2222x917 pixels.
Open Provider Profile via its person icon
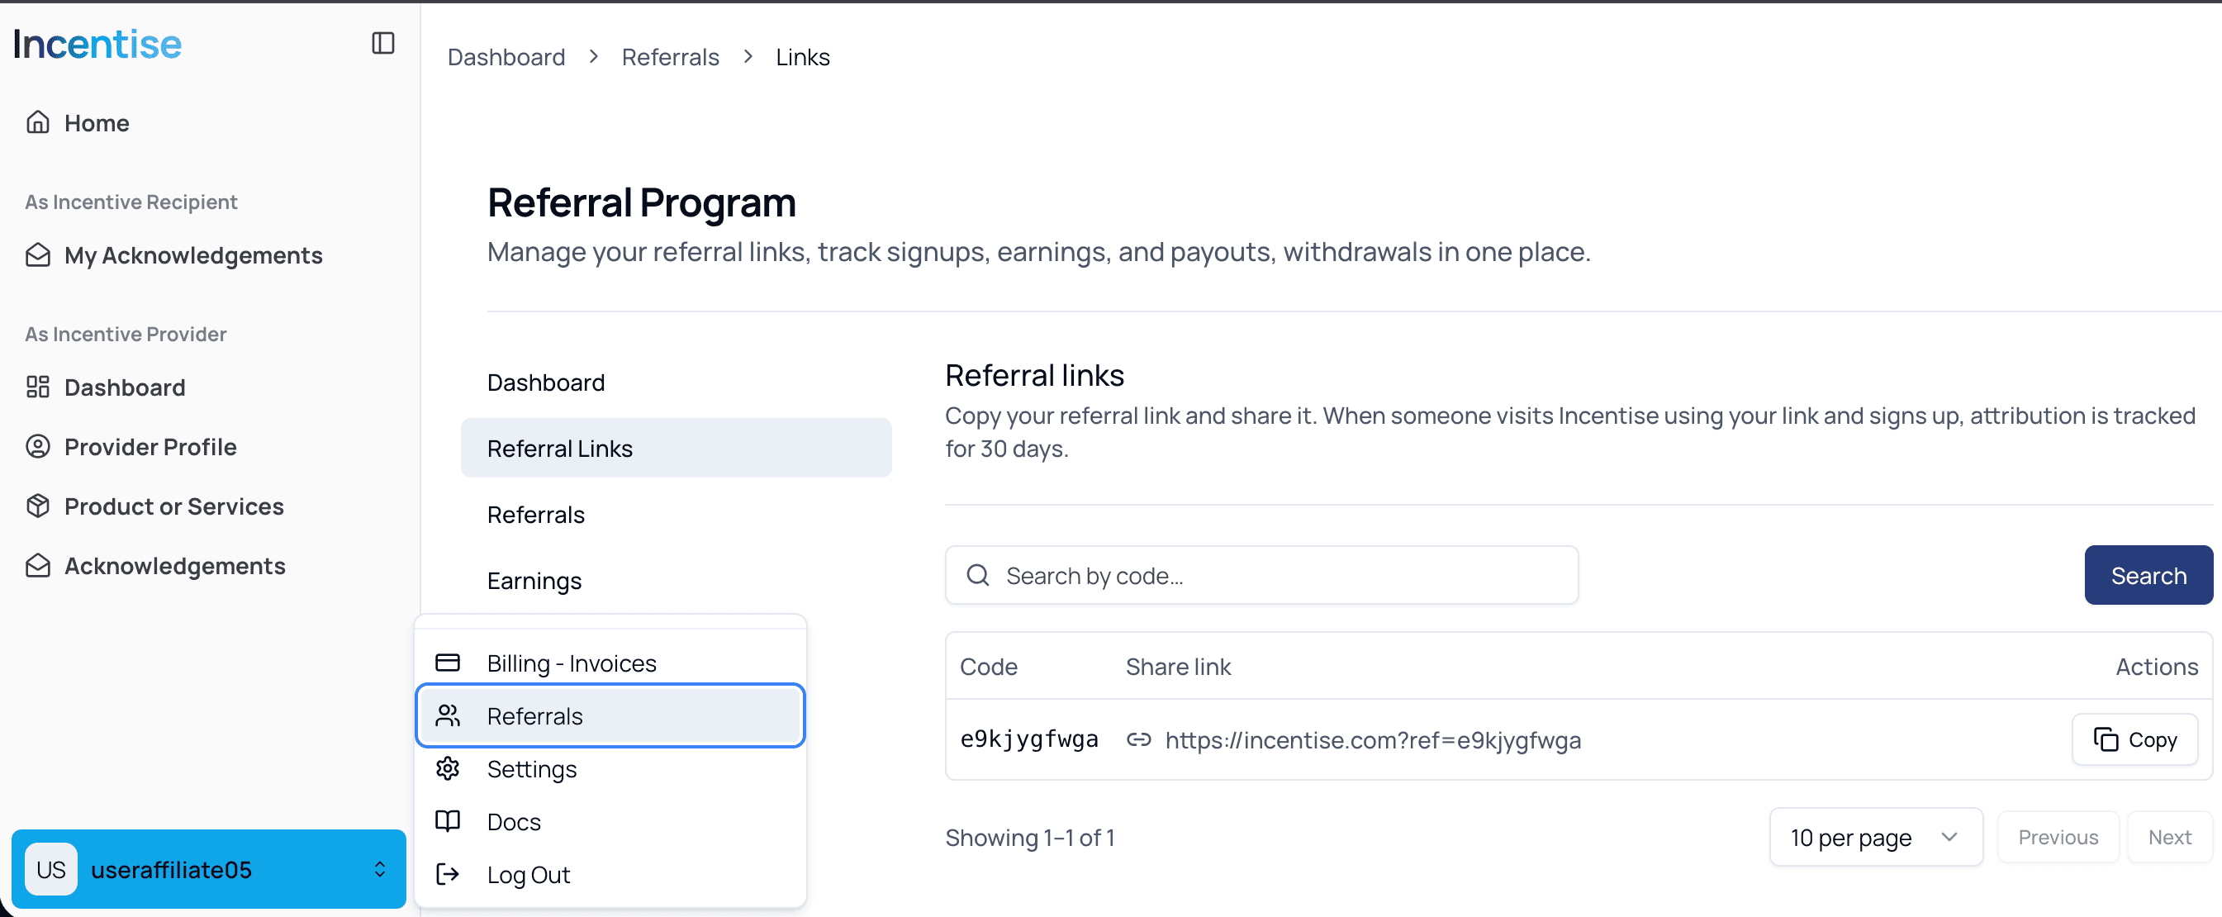click(38, 446)
